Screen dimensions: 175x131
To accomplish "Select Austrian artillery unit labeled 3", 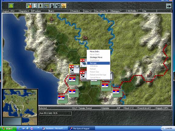I will tap(83, 63).
